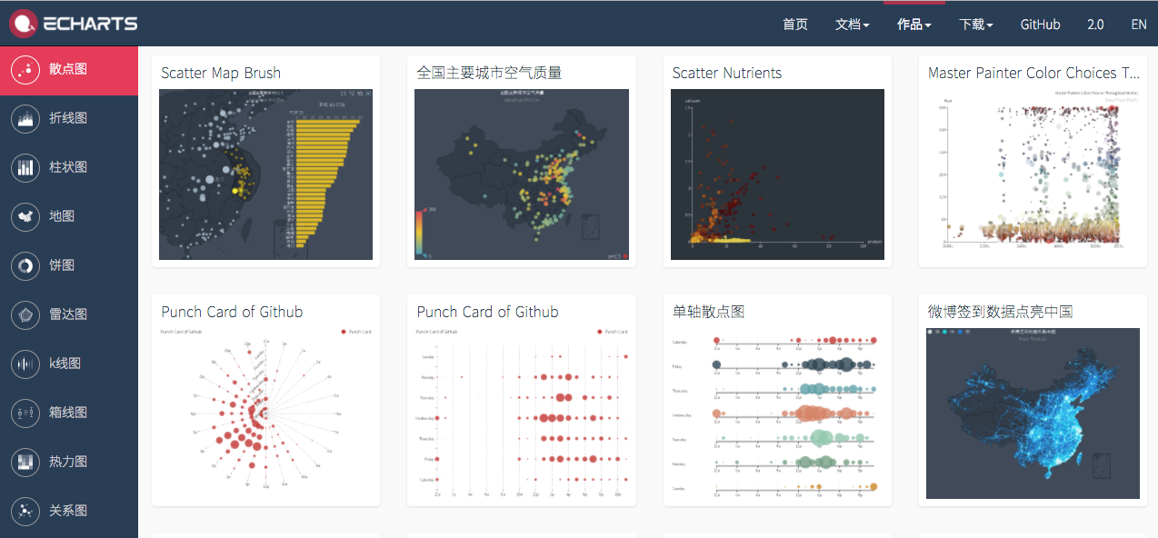Click the candlestick (k线图) icon

(25, 364)
